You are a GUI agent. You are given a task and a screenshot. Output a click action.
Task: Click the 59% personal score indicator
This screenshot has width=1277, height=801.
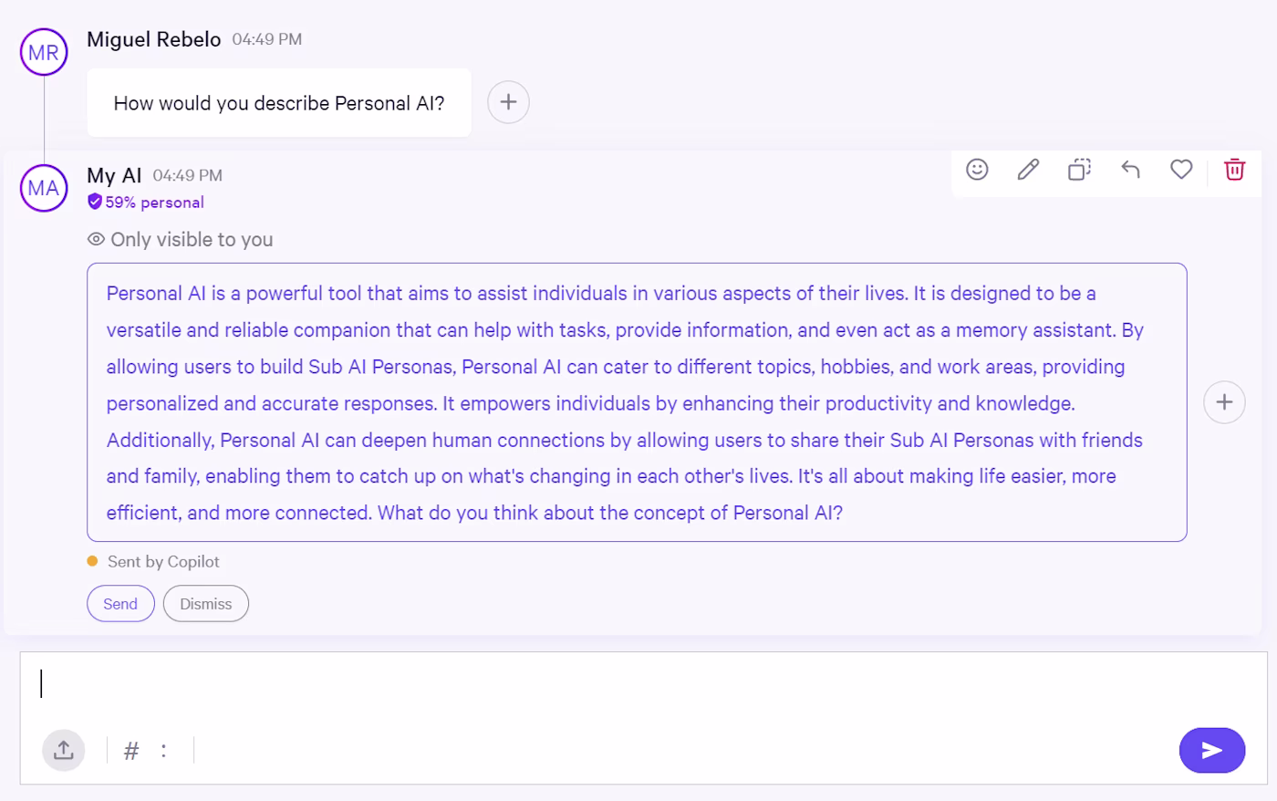(155, 202)
